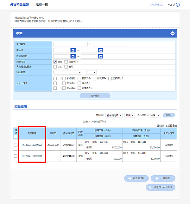
Task: Check the 承認待ち status checkbox
Action: (x=64, y=78)
